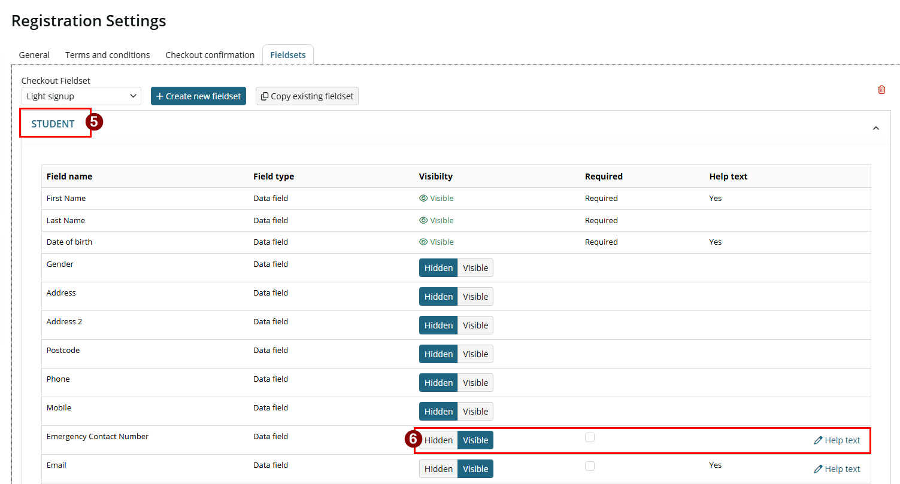The width and height of the screenshot is (900, 484).
Task: Click Yes help text in Date of birth row
Action: click(x=716, y=242)
